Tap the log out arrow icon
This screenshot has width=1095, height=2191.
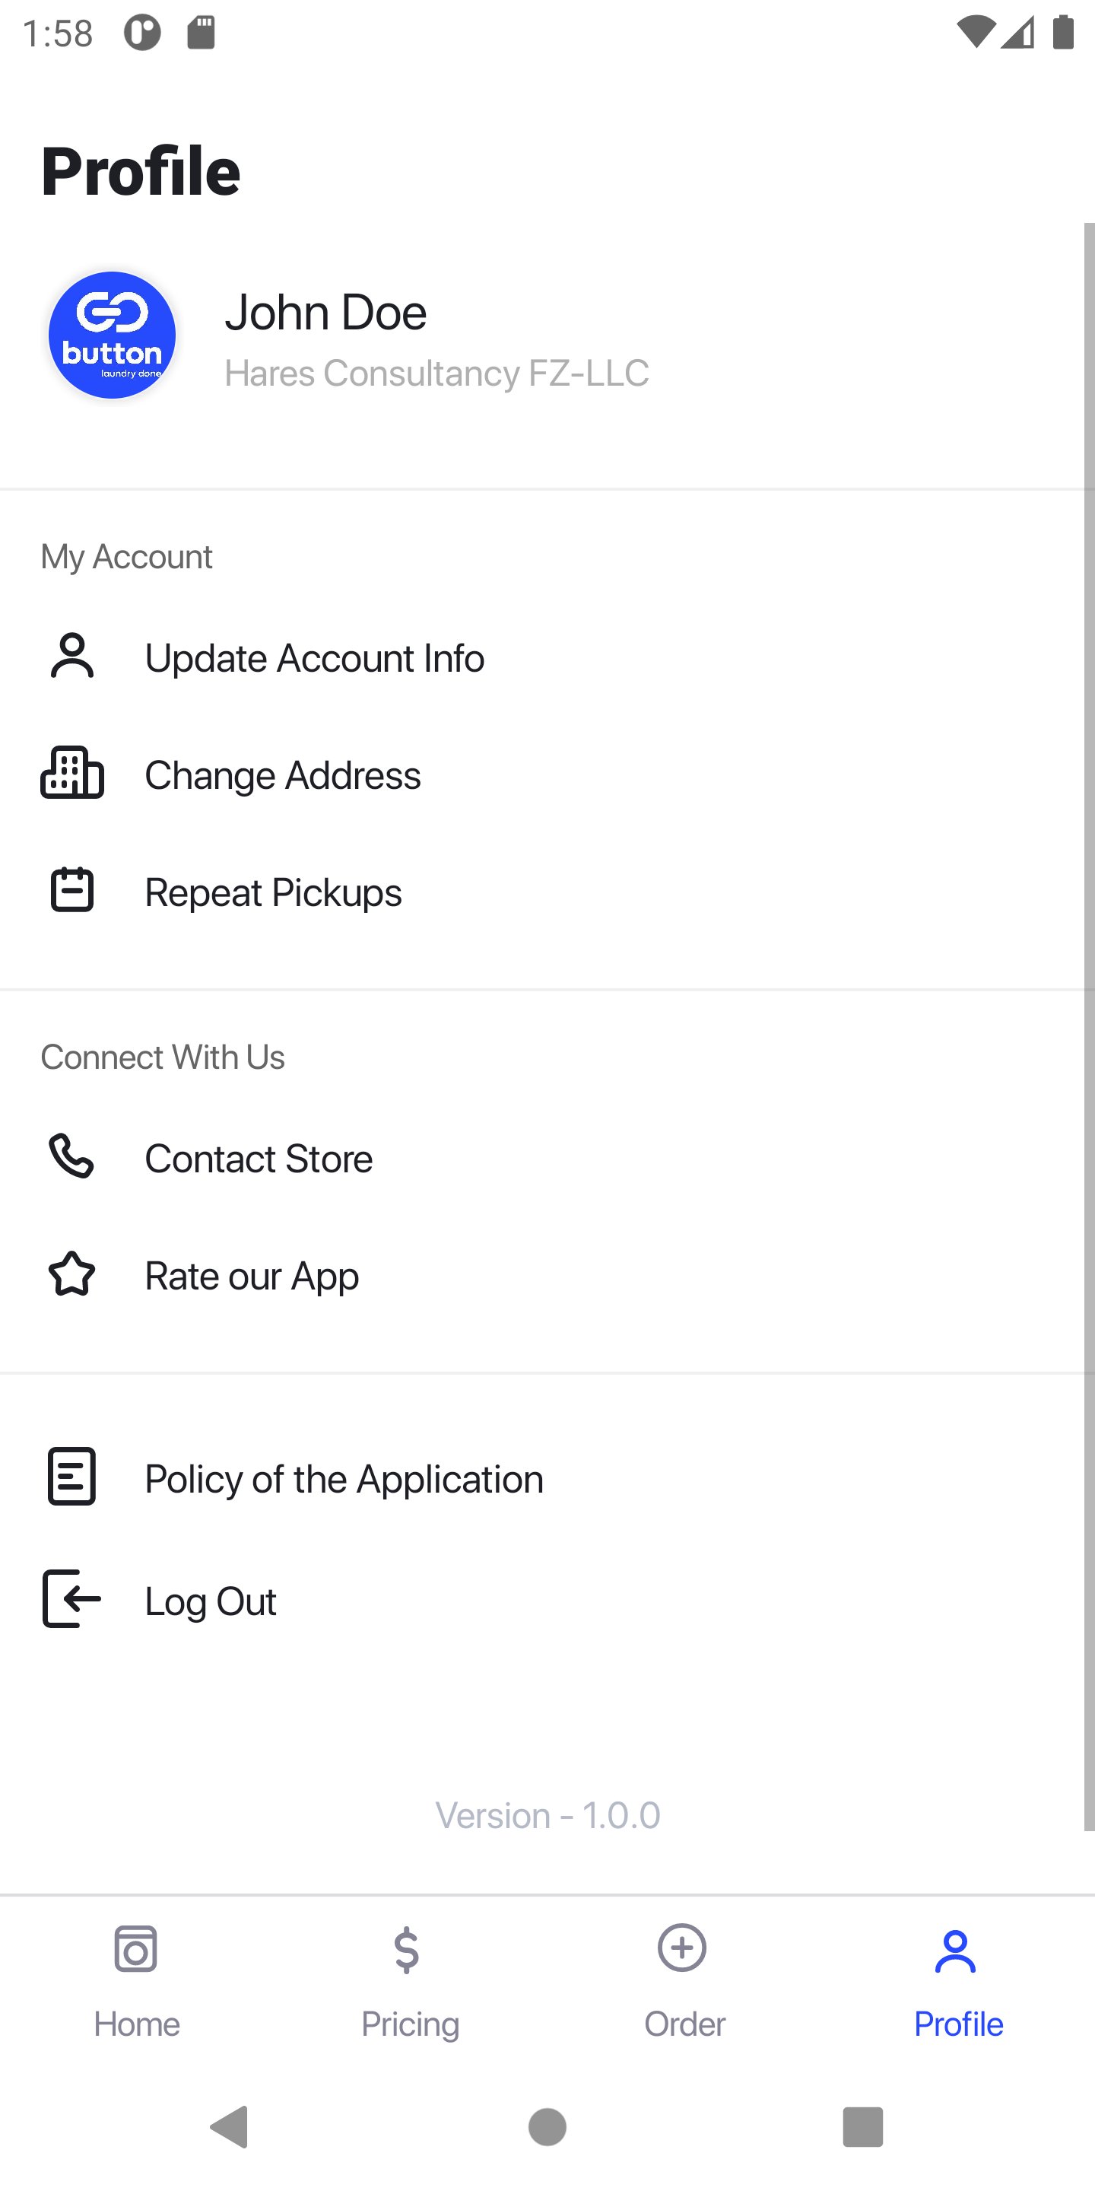coord(72,1599)
